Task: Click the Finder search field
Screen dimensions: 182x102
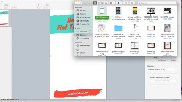Action: (157, 3)
